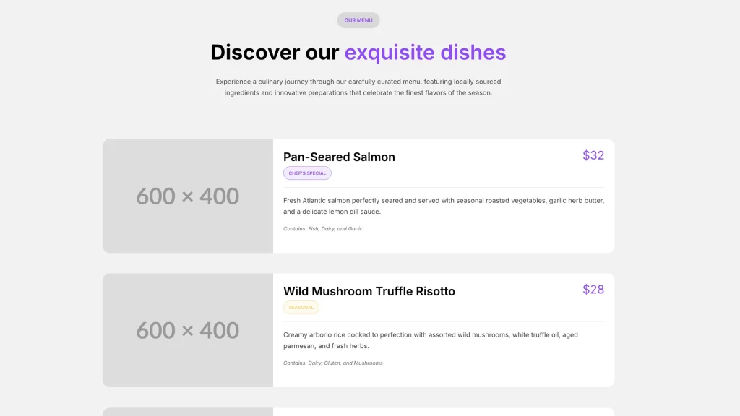Click the Pan-Seared Salmon description text
This screenshot has height=416, width=740.
pos(444,206)
